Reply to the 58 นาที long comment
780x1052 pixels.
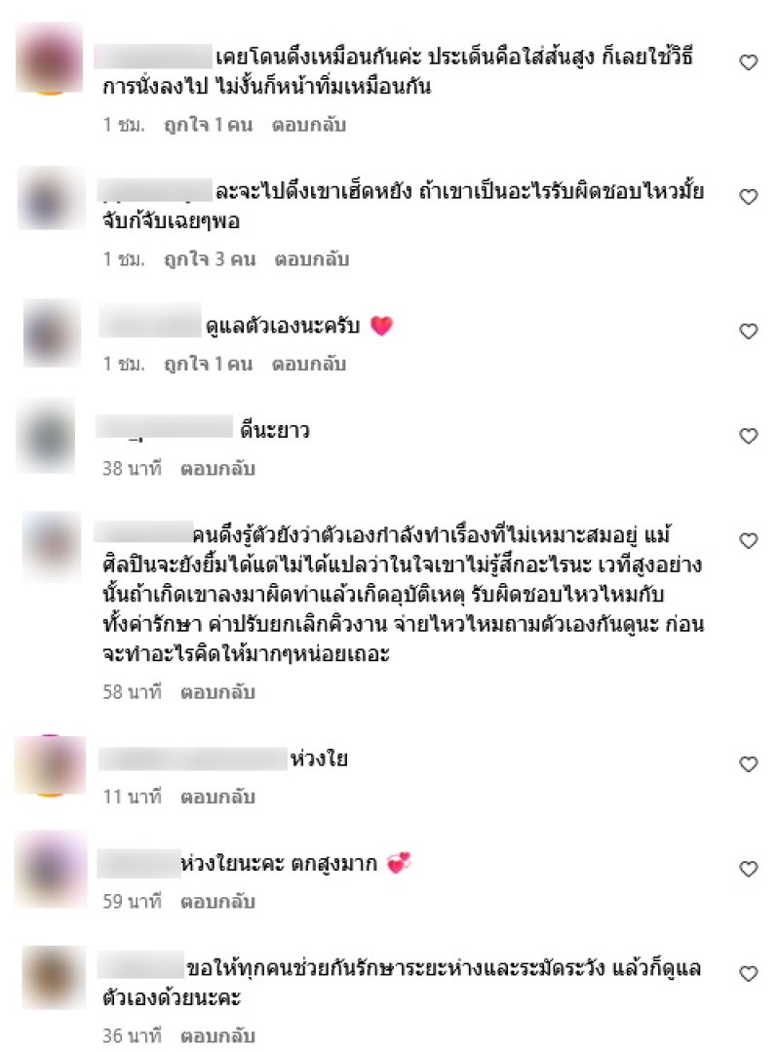point(218,691)
